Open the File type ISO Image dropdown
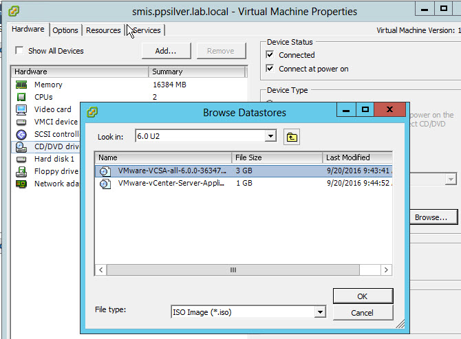The height and width of the screenshot is (339, 461). pyautogui.click(x=320, y=311)
